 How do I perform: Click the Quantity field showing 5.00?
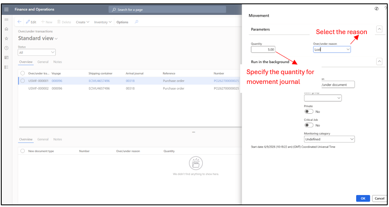[x=263, y=49]
